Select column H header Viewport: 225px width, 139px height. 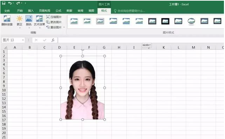click(x=119, y=47)
